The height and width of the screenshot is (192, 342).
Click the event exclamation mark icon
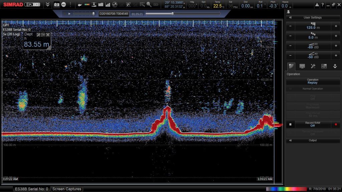click(70, 5)
